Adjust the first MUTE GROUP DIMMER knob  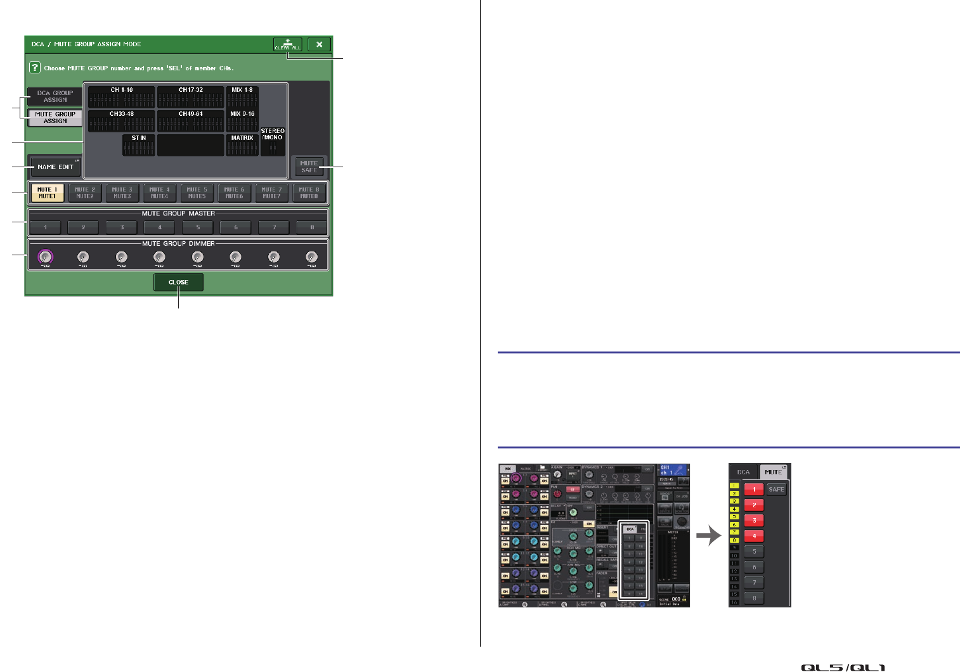pos(45,256)
